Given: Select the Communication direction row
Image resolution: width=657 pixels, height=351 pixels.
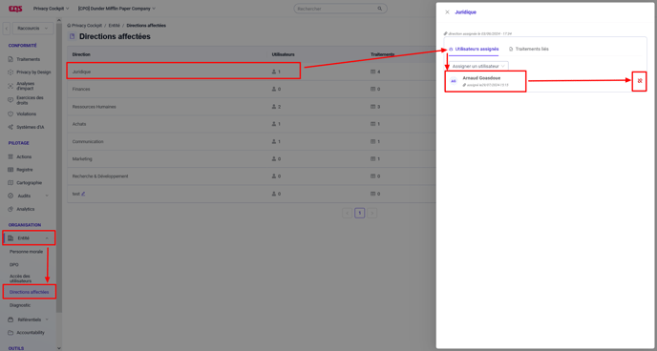Looking at the screenshot, I should (x=251, y=141).
